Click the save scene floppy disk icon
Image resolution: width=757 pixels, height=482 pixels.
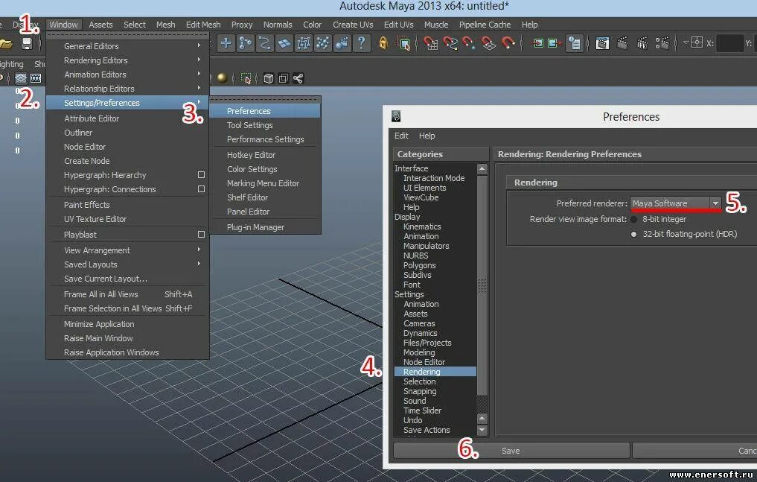pyautogui.click(x=27, y=43)
